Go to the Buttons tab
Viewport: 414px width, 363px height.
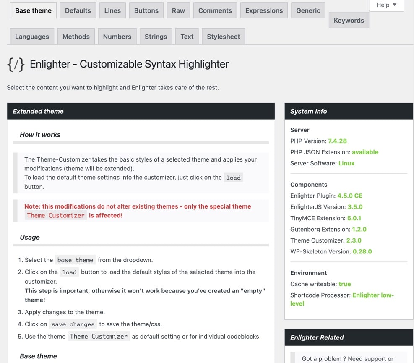coord(146,10)
